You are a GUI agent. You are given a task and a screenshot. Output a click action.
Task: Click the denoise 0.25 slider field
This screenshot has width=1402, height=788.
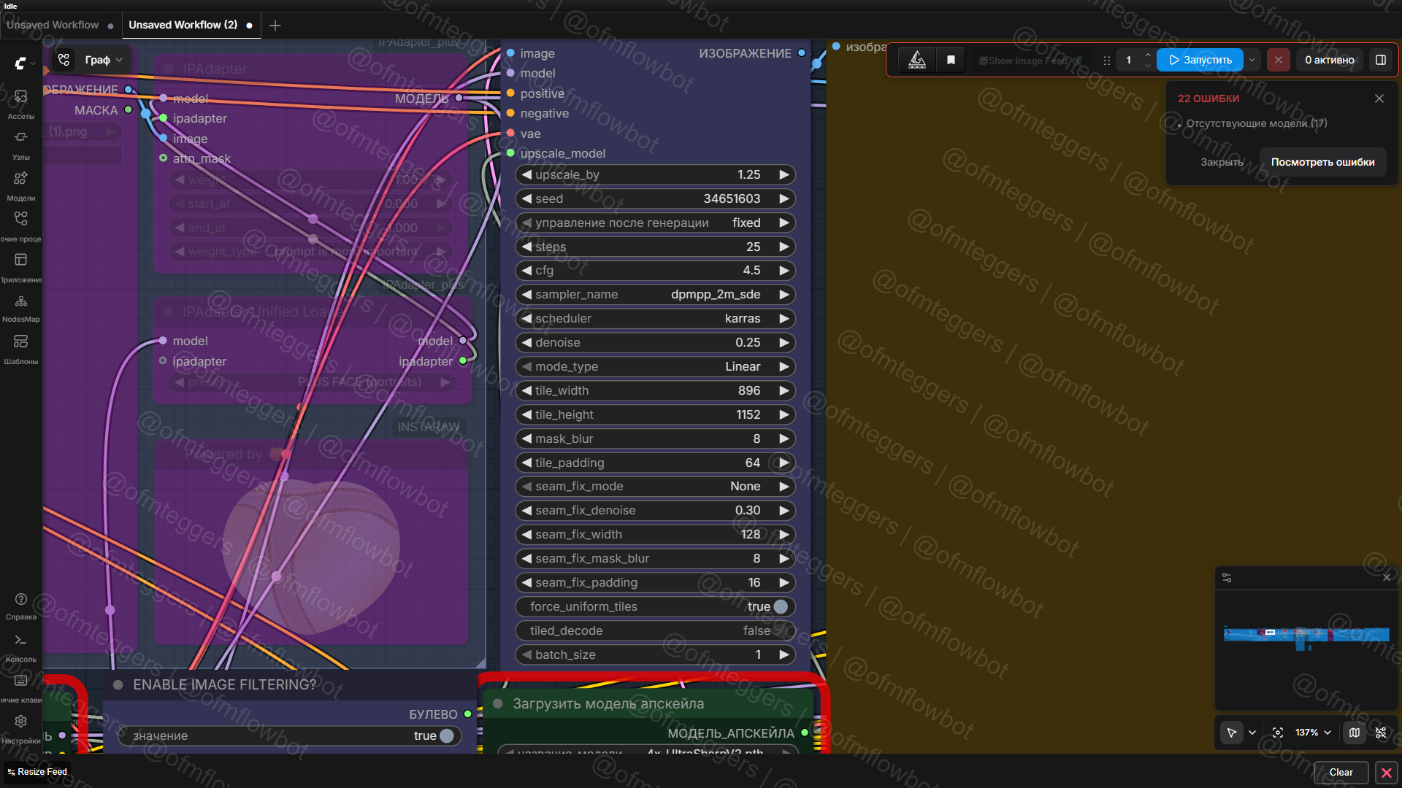coord(654,342)
